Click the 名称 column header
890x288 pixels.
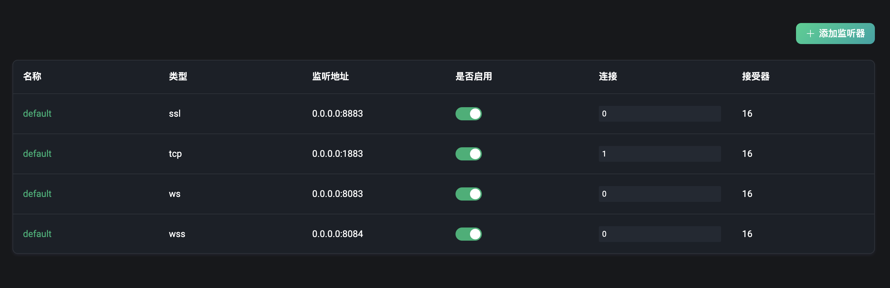(x=32, y=76)
